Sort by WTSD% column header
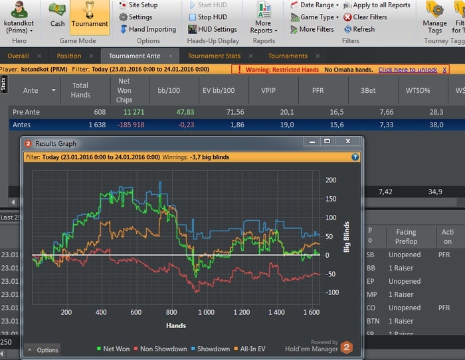Screen dimensions: 465x360 pyautogui.click(x=418, y=90)
